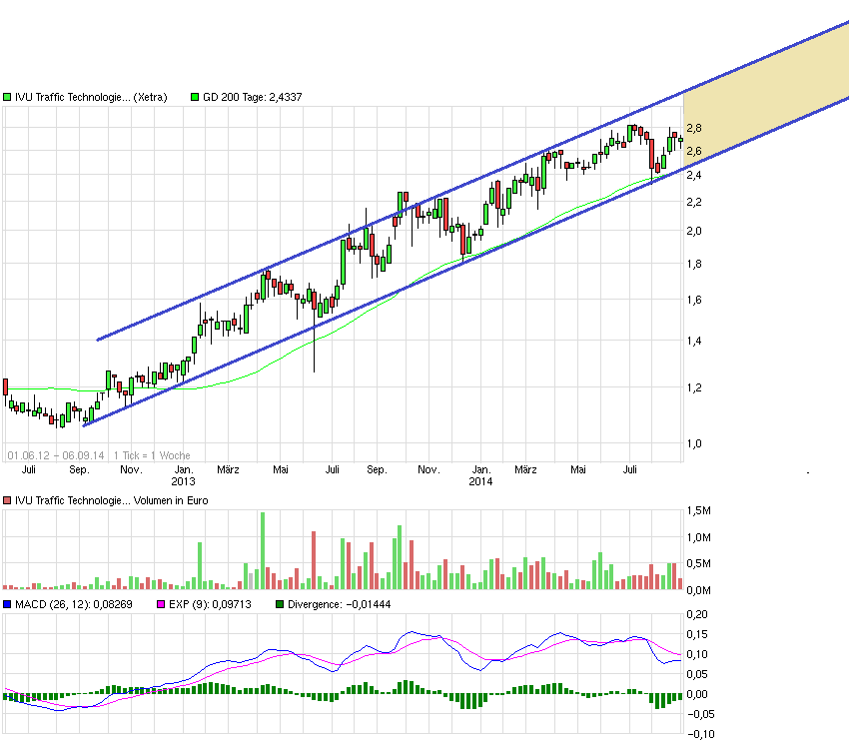Click the '2,8' price axis label
Screen dimensions: 849x742
coord(694,128)
